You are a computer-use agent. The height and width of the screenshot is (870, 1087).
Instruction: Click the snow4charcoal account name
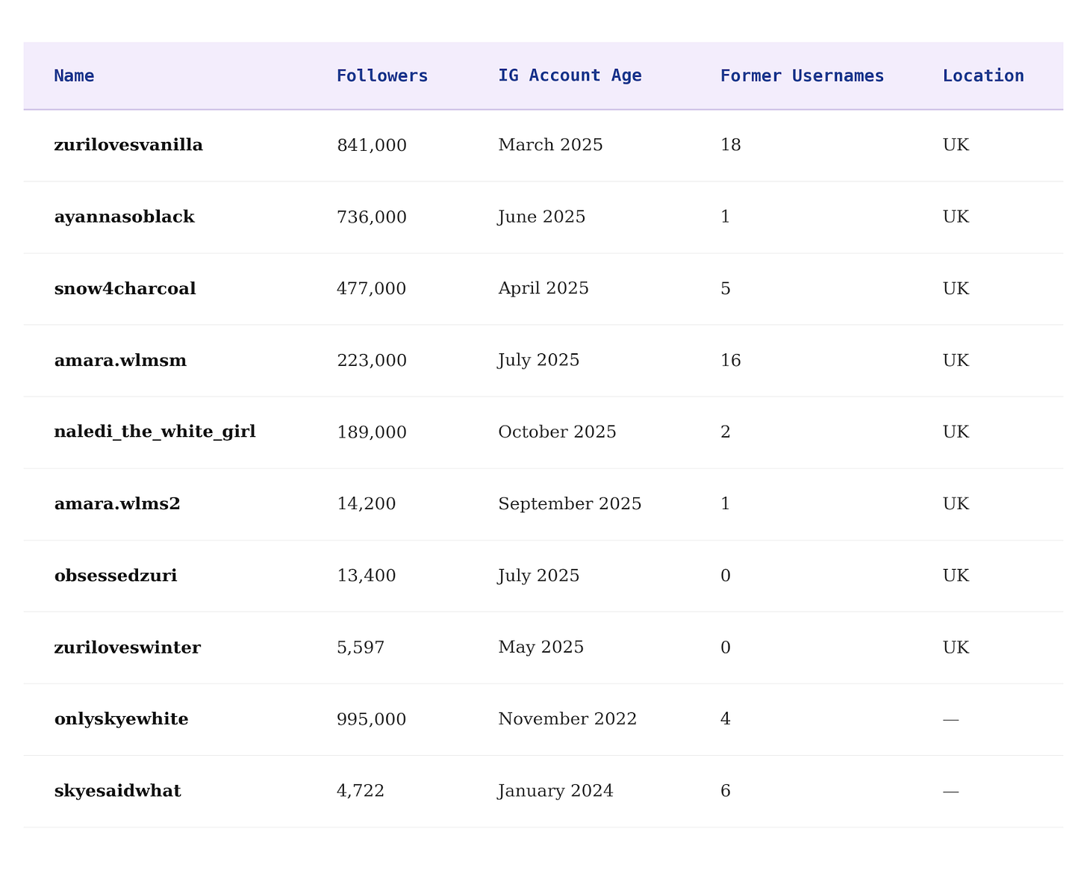(x=125, y=288)
